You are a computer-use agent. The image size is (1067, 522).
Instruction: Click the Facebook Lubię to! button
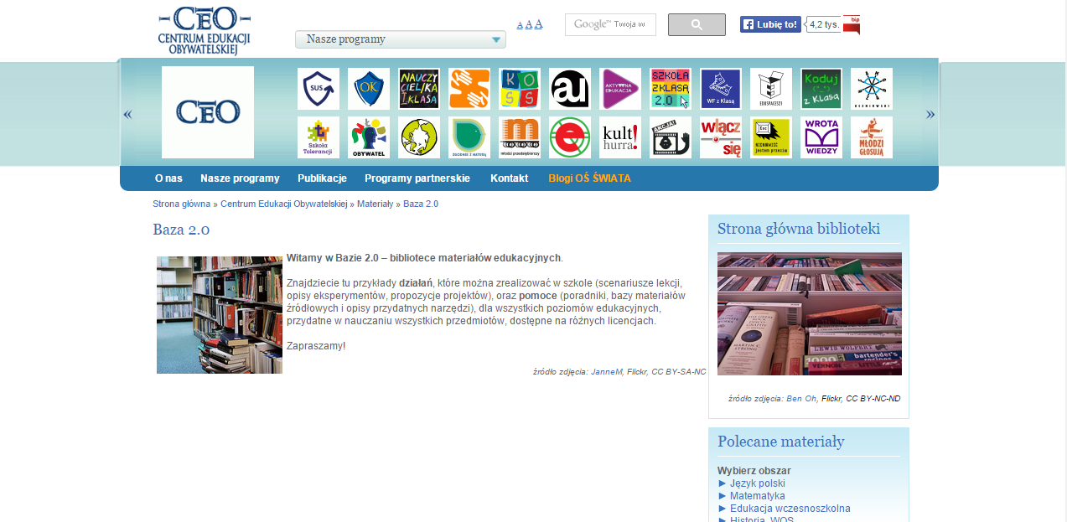[x=770, y=24]
